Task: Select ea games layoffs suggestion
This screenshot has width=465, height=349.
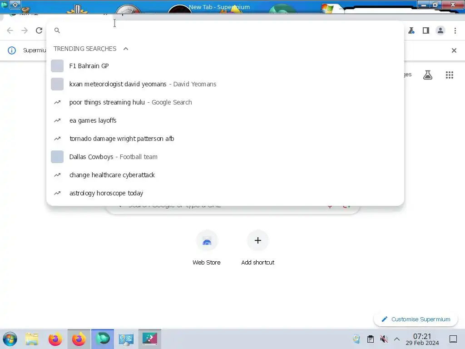Action: pos(225,120)
